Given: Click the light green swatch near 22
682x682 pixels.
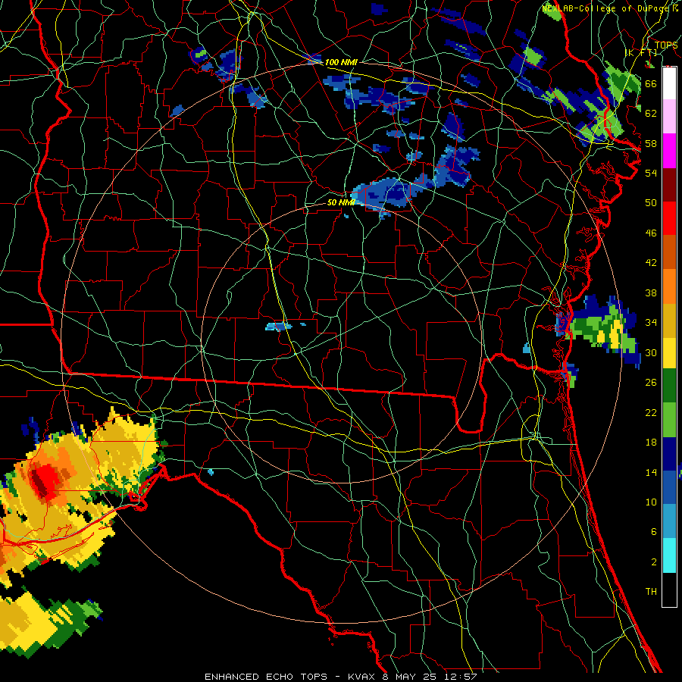Looking at the screenshot, I should [669, 420].
